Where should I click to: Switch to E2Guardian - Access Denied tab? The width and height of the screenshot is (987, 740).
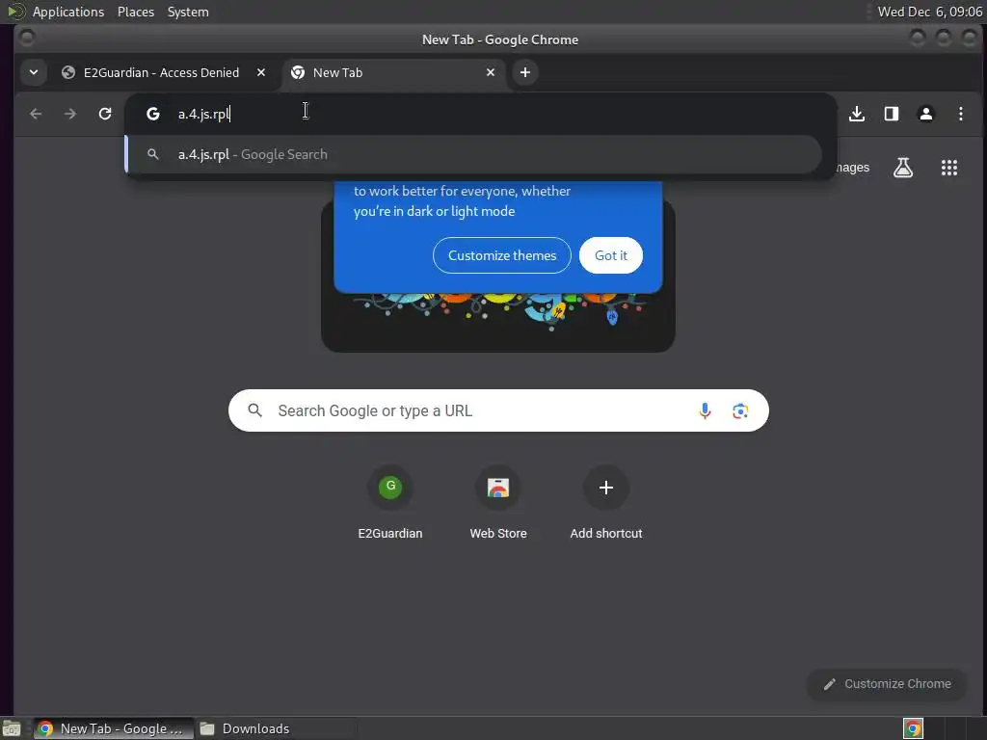click(x=162, y=72)
